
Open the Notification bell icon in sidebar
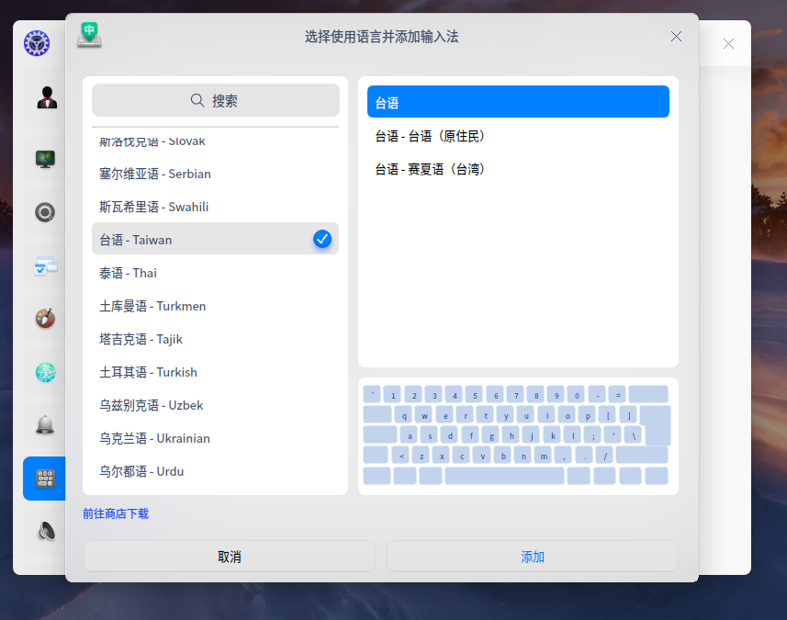(x=45, y=425)
